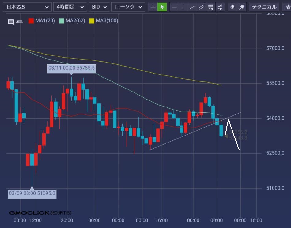The height and width of the screenshot is (228, 291).
Task: Open the BID price type dropdown
Action: [x=99, y=7]
